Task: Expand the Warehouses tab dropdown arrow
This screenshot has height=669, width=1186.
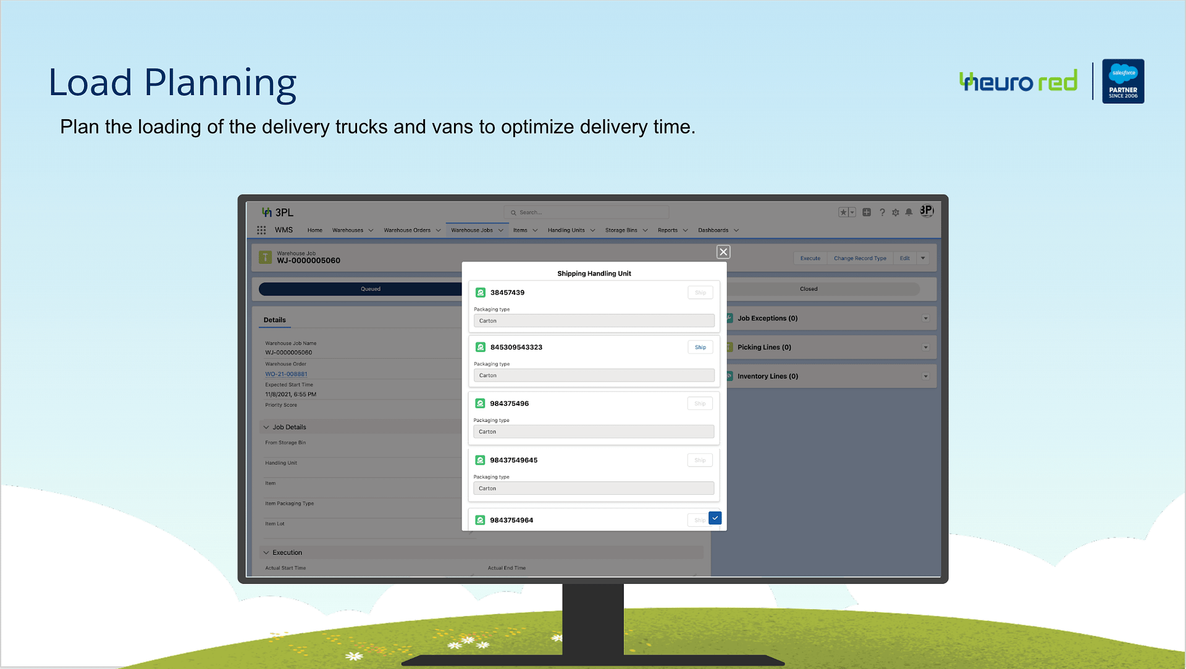Action: [x=371, y=230]
